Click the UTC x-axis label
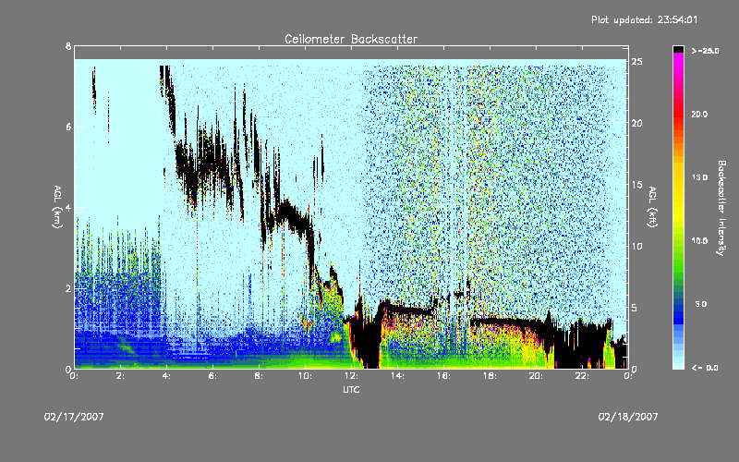 [351, 389]
